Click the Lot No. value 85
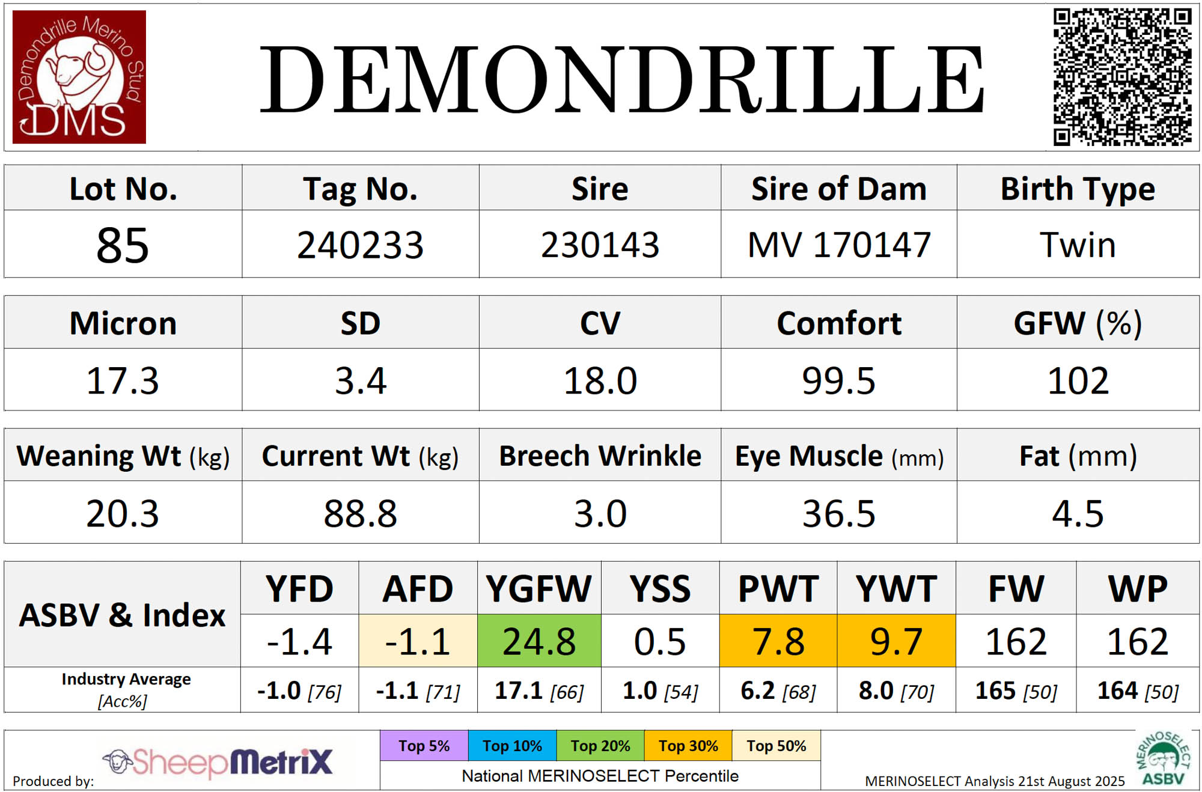The height and width of the screenshot is (792, 1202). pyautogui.click(x=123, y=245)
